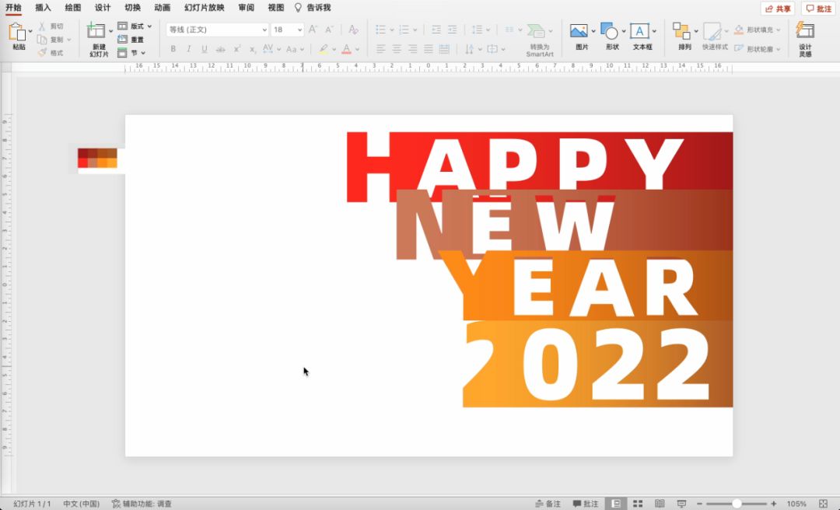This screenshot has width=840, height=510.
Task: Open the Insert (插入) ribbon tab
Action: pyautogui.click(x=43, y=8)
